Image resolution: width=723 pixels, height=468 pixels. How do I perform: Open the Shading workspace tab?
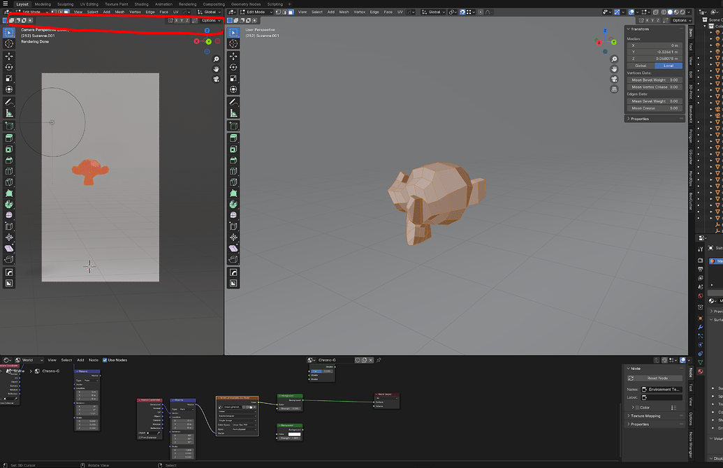tap(142, 4)
